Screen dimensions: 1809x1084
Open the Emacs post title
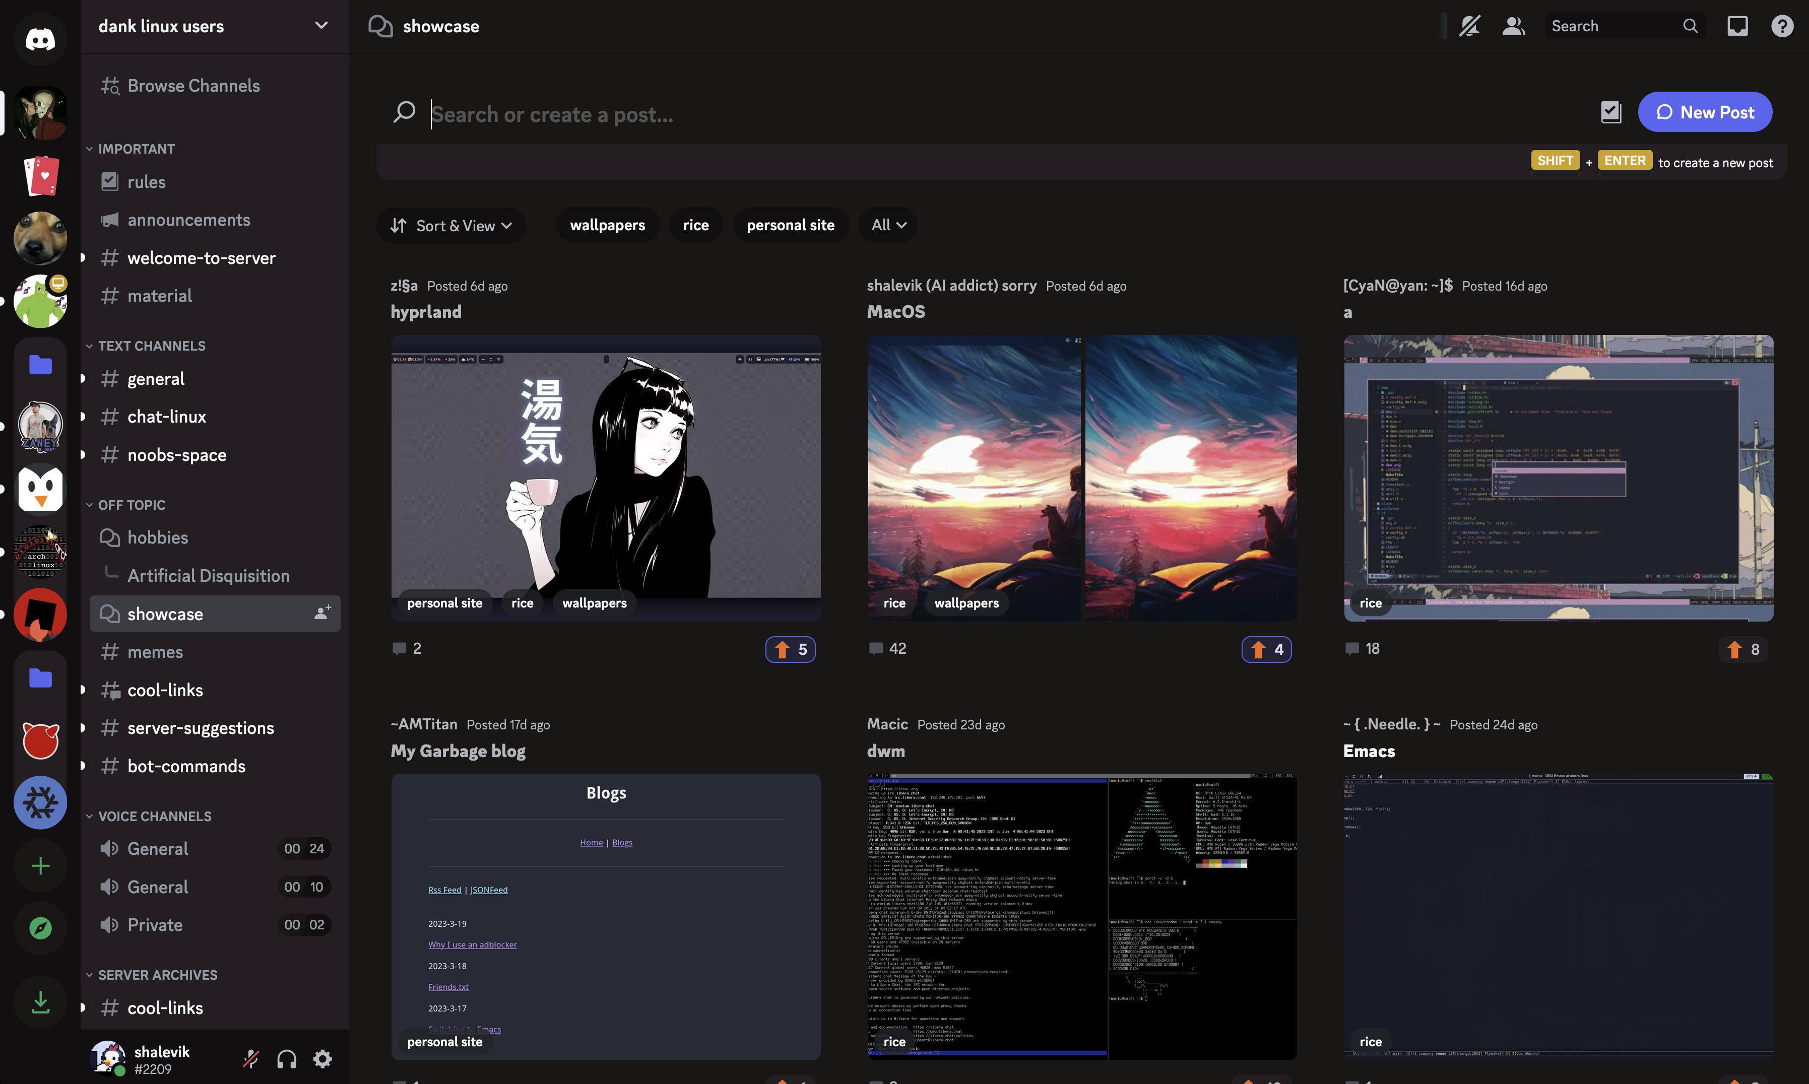click(1369, 751)
